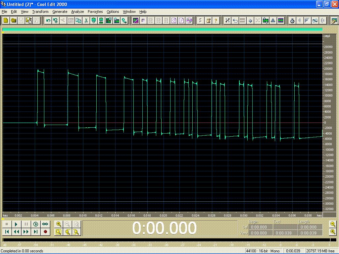This screenshot has height=254, width=339.
Task: Cut selection with the scissors icon
Action: (86, 21)
